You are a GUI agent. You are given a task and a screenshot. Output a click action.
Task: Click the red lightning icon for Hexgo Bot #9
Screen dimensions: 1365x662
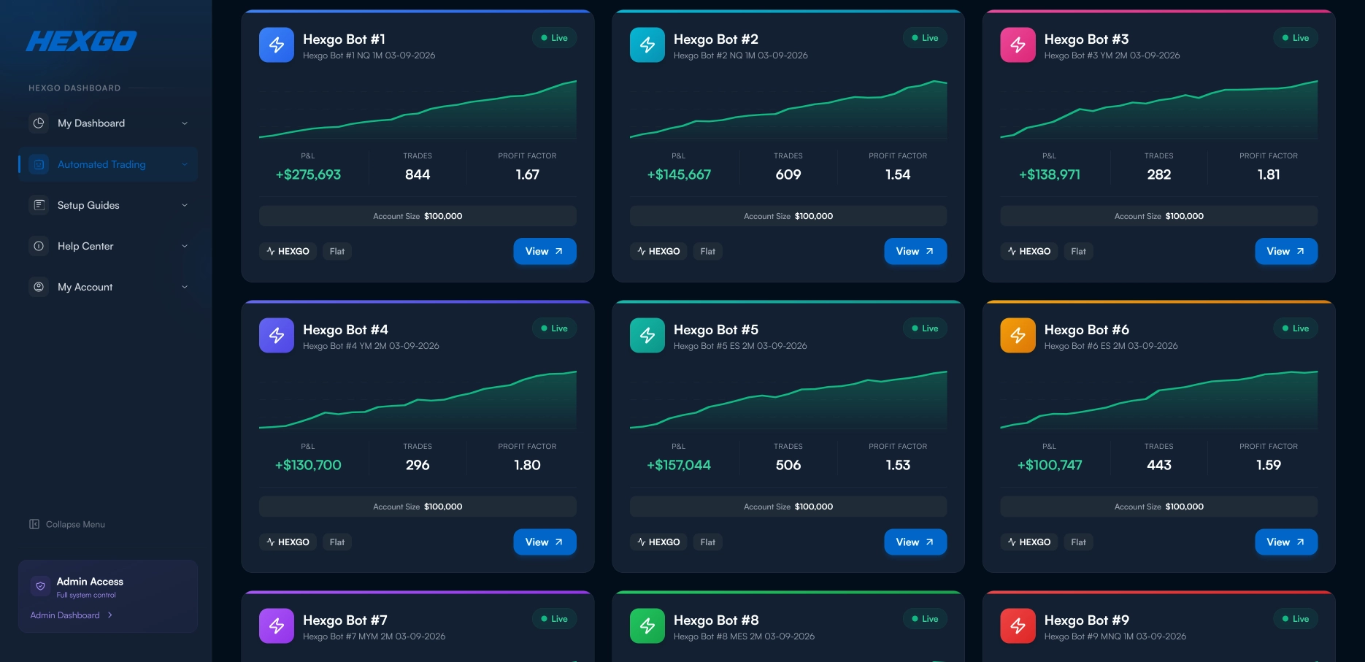coord(1018,626)
